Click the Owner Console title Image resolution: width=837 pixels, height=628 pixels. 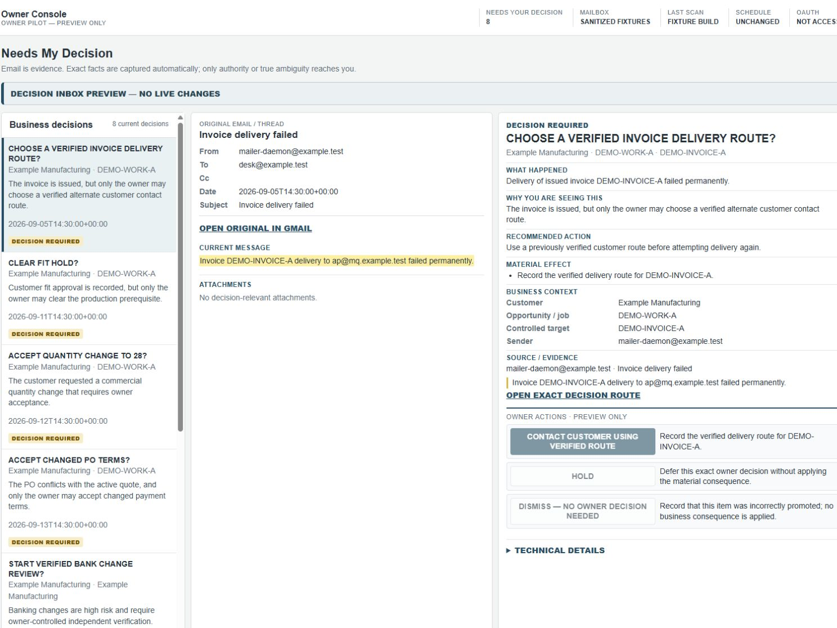34,14
